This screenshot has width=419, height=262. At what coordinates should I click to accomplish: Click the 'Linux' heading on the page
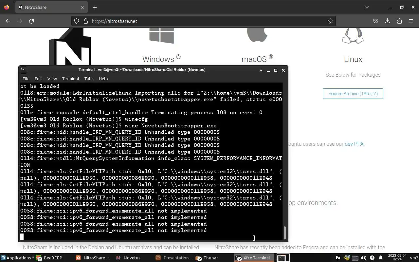click(353, 59)
